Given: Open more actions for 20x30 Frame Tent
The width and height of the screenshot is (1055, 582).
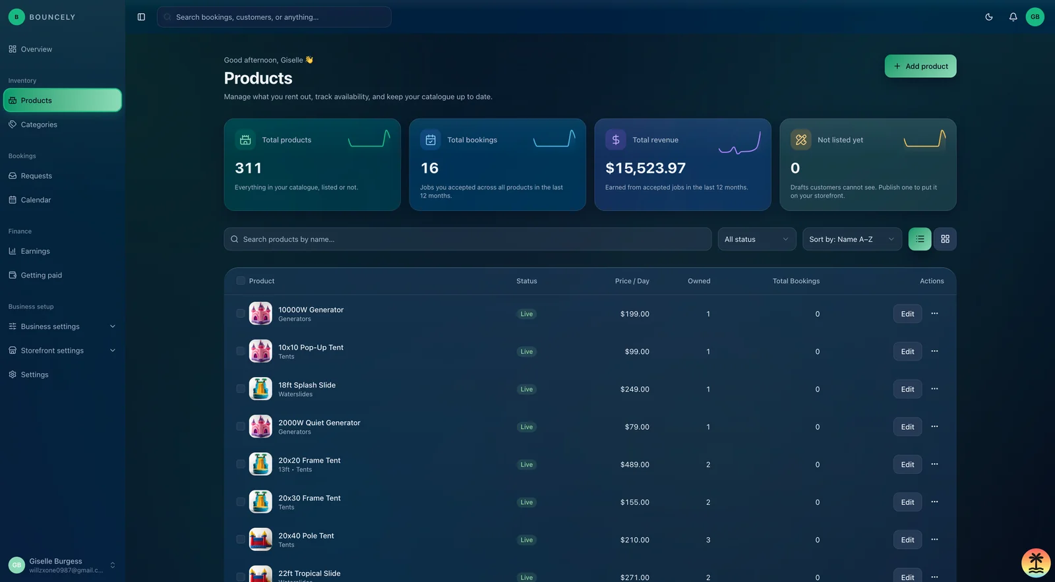Looking at the screenshot, I should tap(934, 502).
